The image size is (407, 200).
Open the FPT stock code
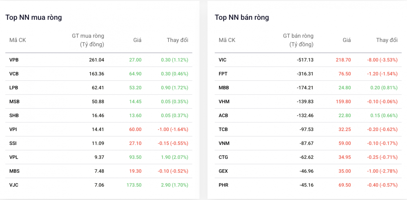223,74
